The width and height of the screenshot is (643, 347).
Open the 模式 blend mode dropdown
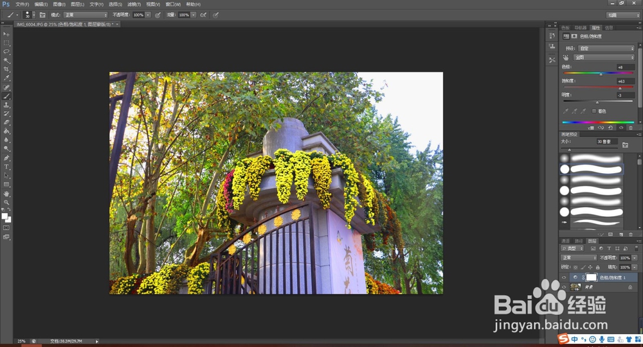pos(86,15)
